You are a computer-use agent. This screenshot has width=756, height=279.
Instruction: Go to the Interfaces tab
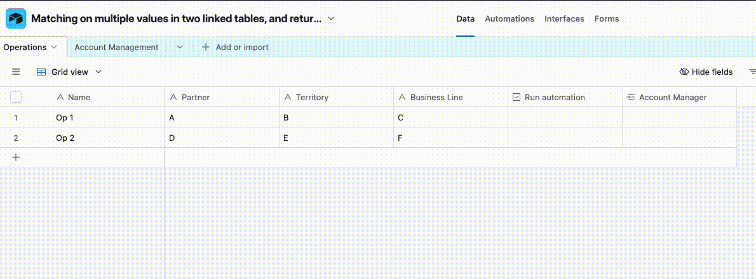point(564,19)
